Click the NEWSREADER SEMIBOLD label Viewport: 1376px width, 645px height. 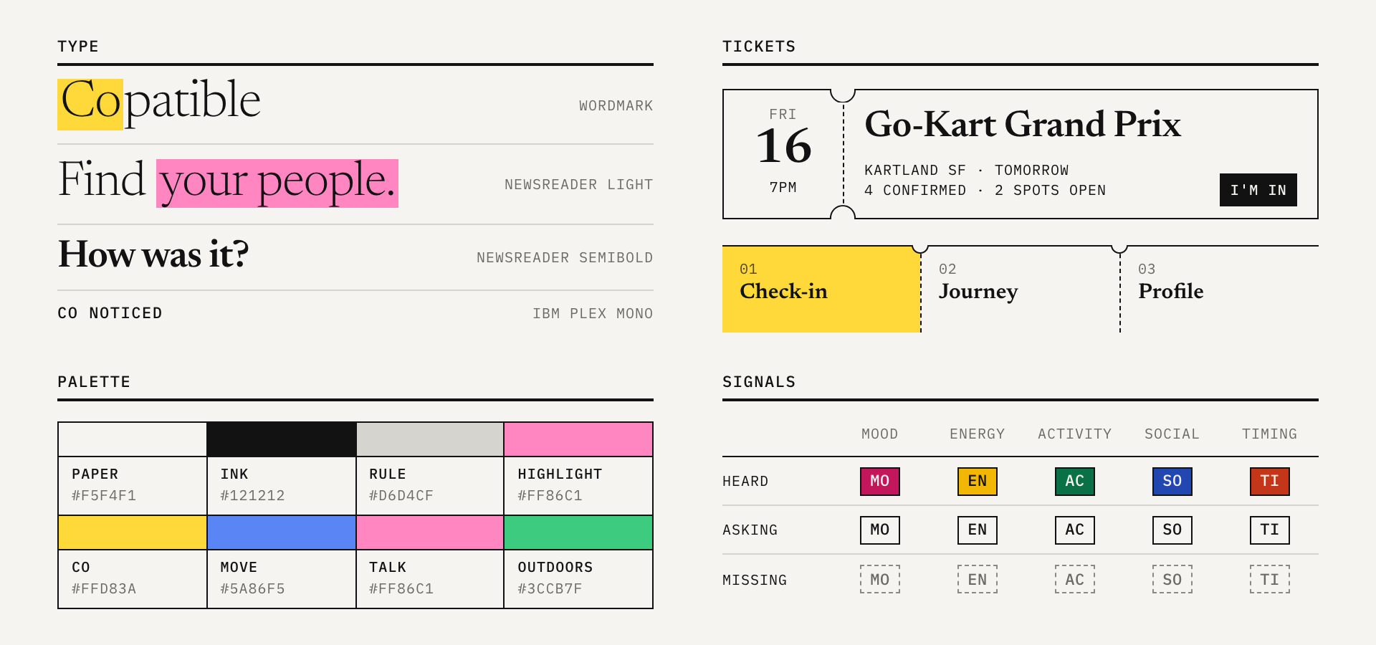pos(565,258)
